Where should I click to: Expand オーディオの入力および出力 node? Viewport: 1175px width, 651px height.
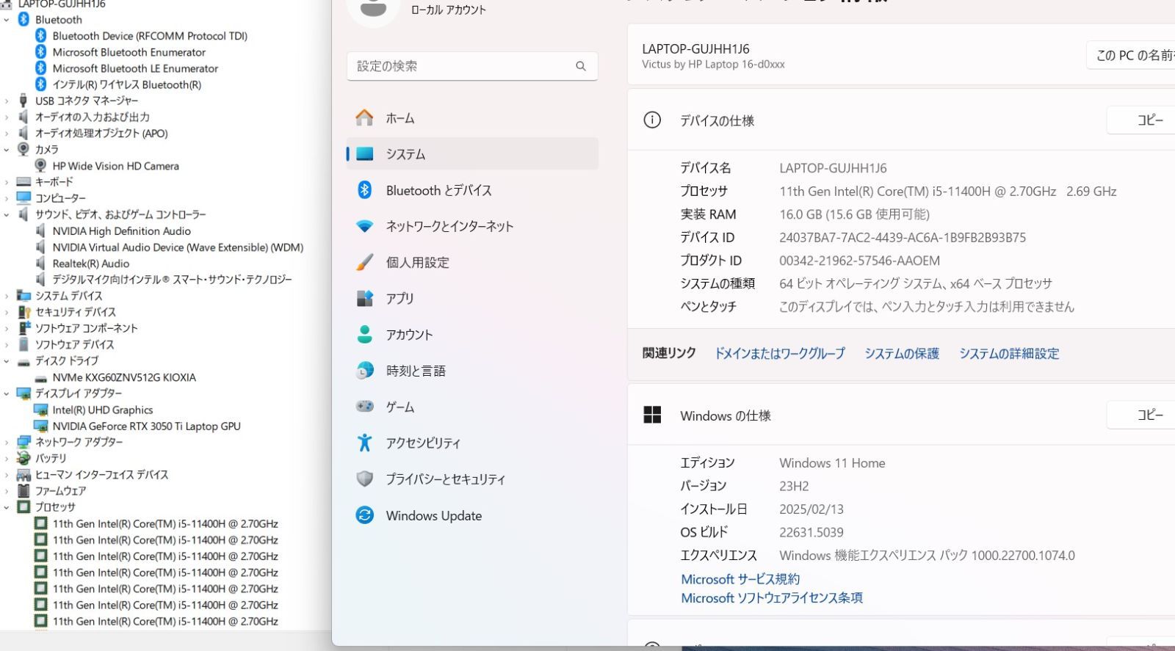(7, 117)
